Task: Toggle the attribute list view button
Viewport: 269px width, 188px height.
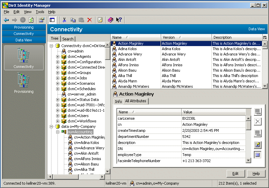Action: pos(257,155)
